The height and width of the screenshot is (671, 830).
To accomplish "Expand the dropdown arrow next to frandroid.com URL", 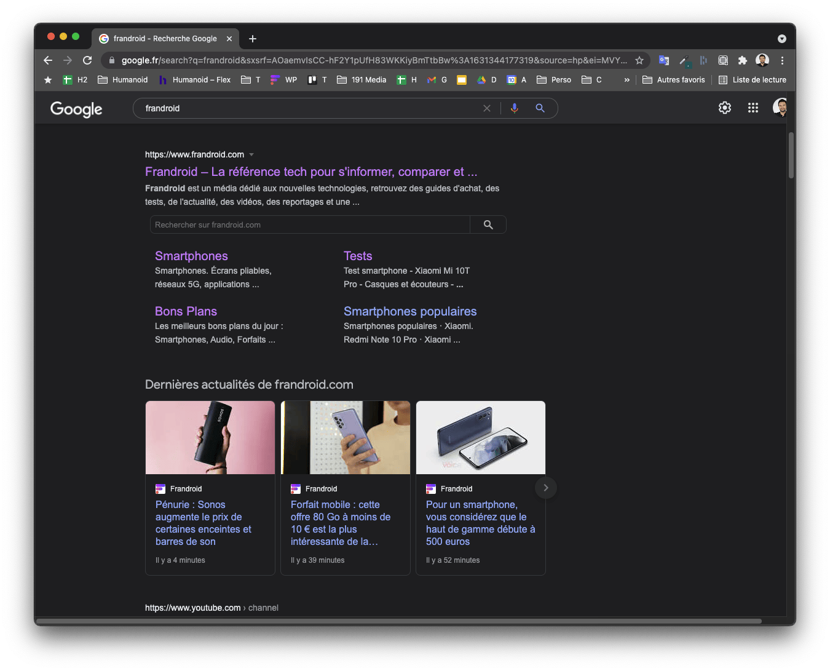I will (251, 154).
